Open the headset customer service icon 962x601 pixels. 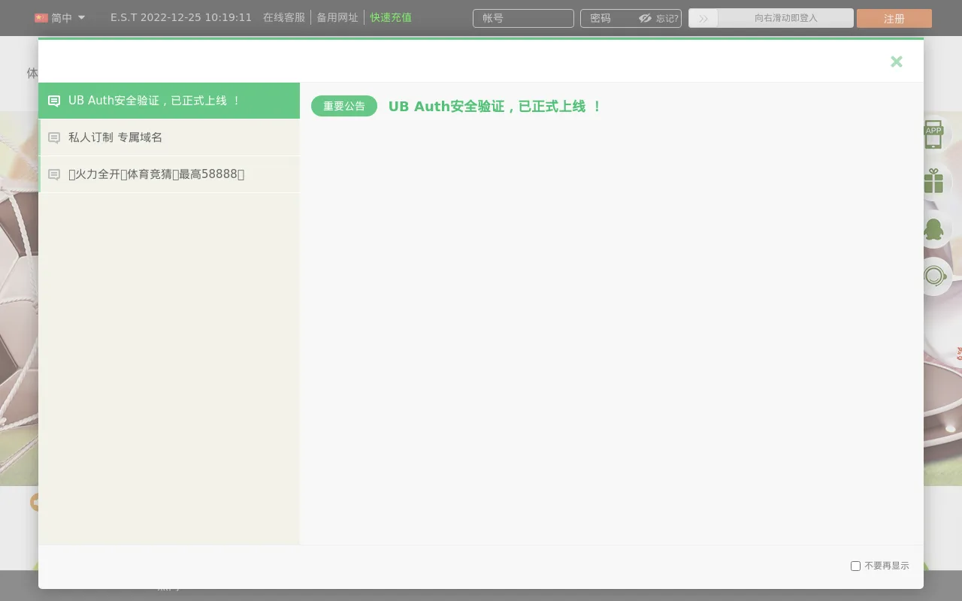tap(934, 276)
